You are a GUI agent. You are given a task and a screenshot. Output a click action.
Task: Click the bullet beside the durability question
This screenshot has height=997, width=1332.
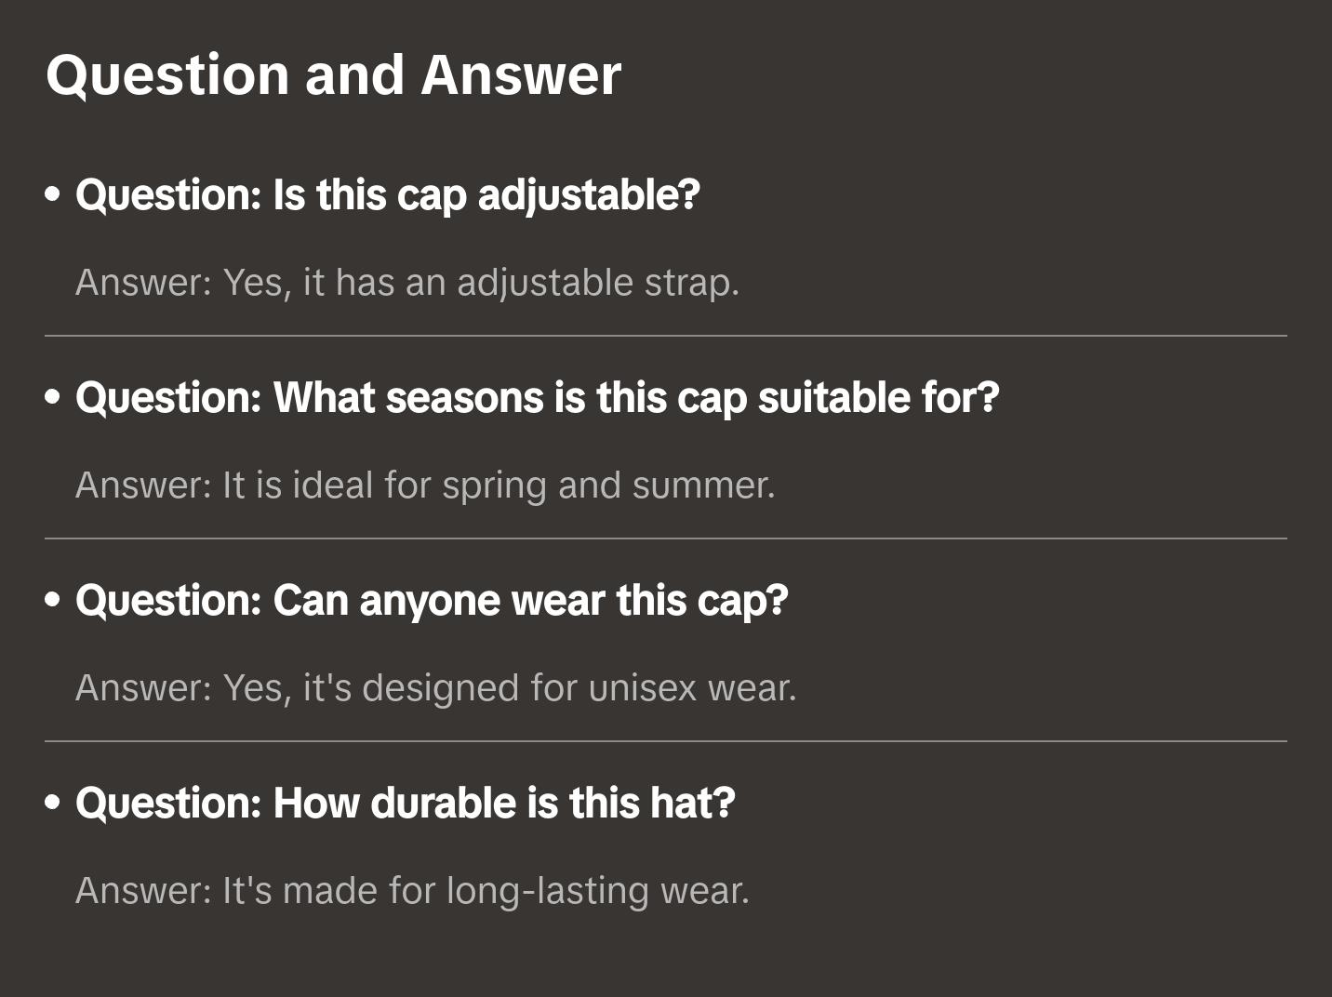coord(53,804)
